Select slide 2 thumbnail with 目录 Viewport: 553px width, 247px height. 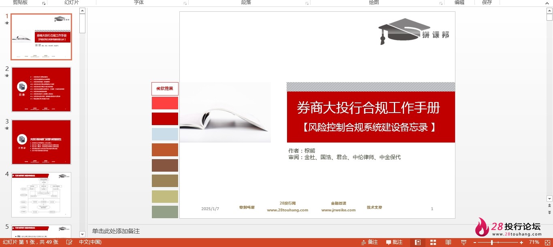pyautogui.click(x=41, y=89)
